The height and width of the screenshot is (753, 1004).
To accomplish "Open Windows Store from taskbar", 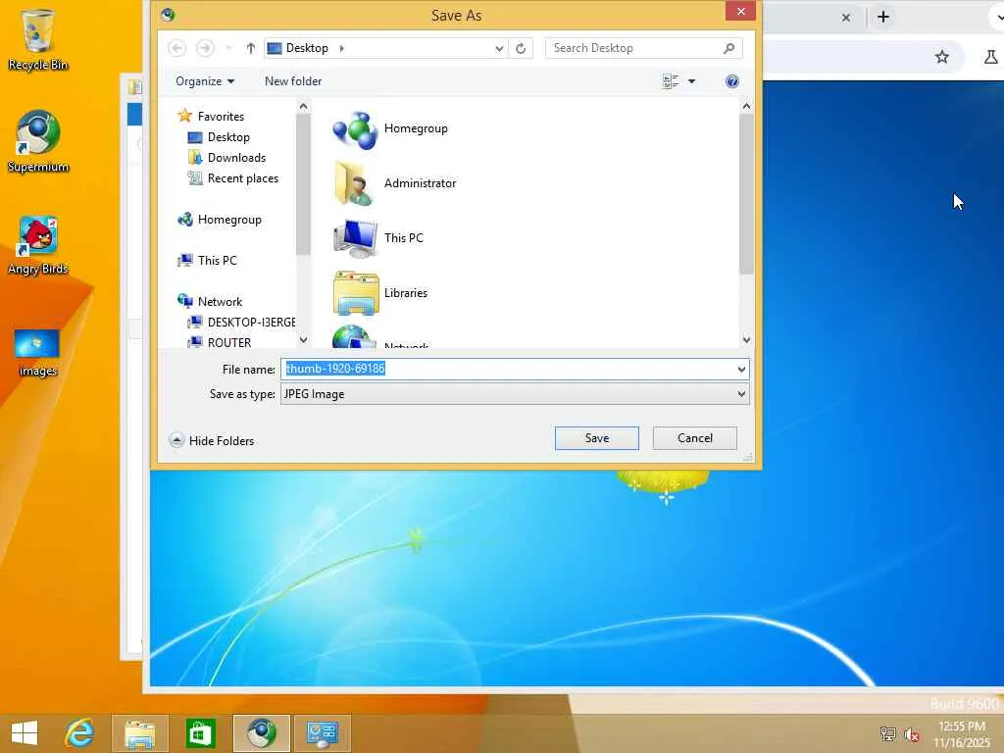I will (x=200, y=733).
